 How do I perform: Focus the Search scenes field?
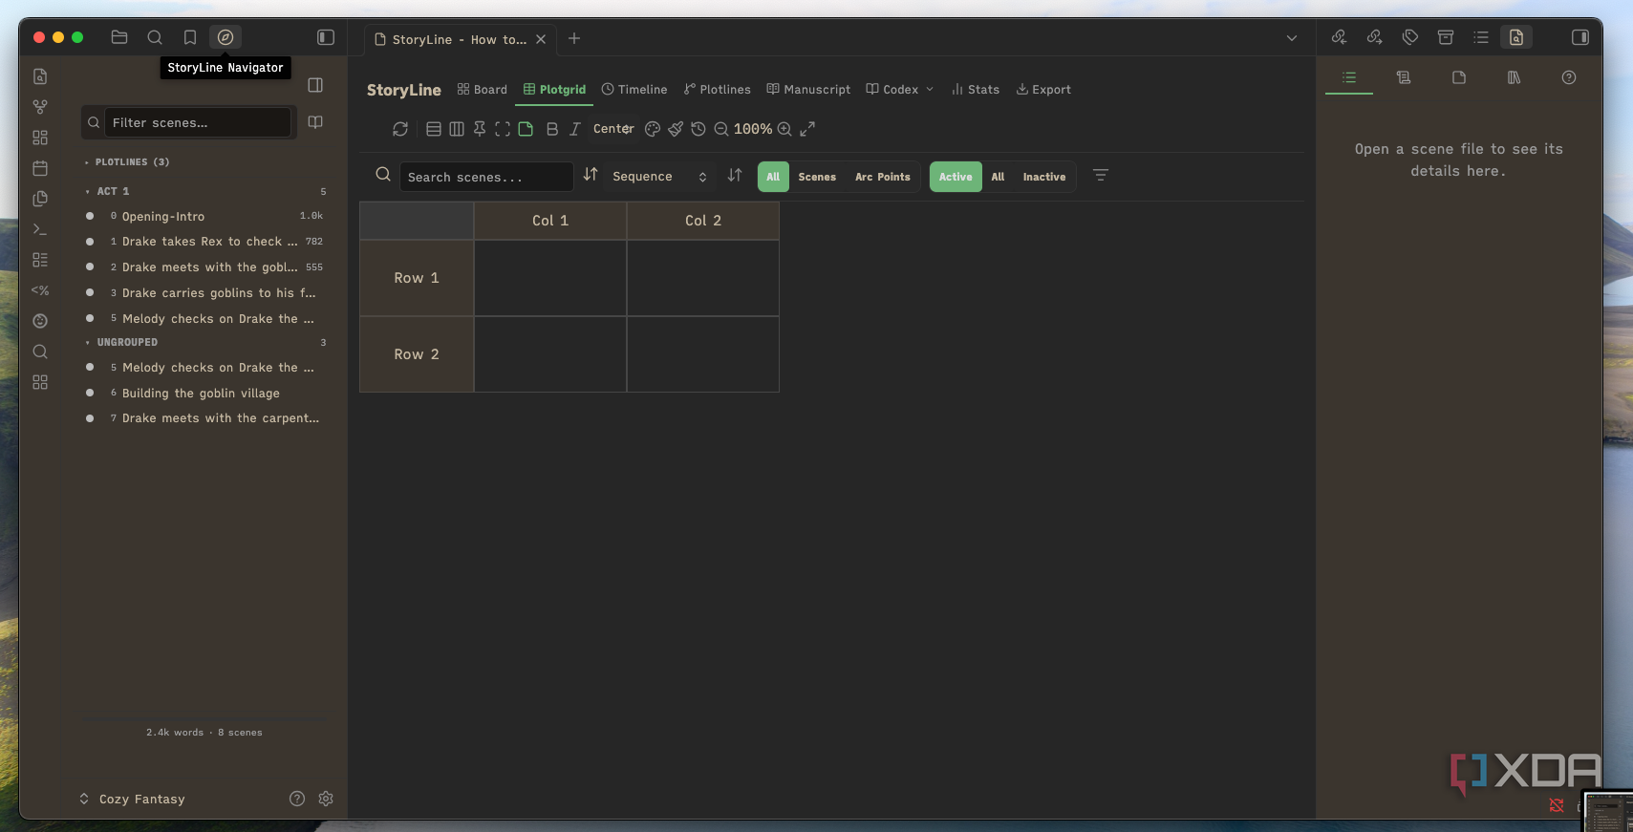486,177
